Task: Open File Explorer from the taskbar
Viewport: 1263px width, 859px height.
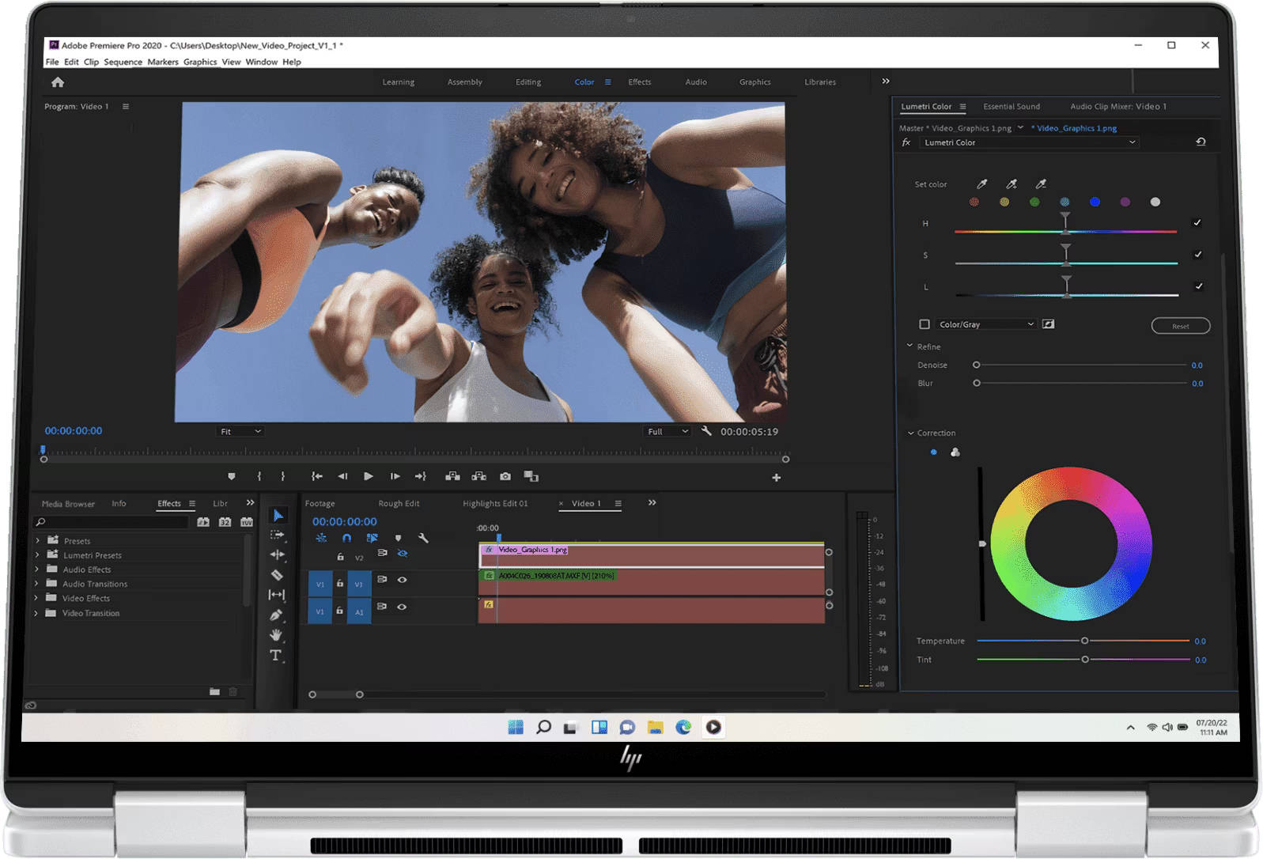Action: pos(655,727)
